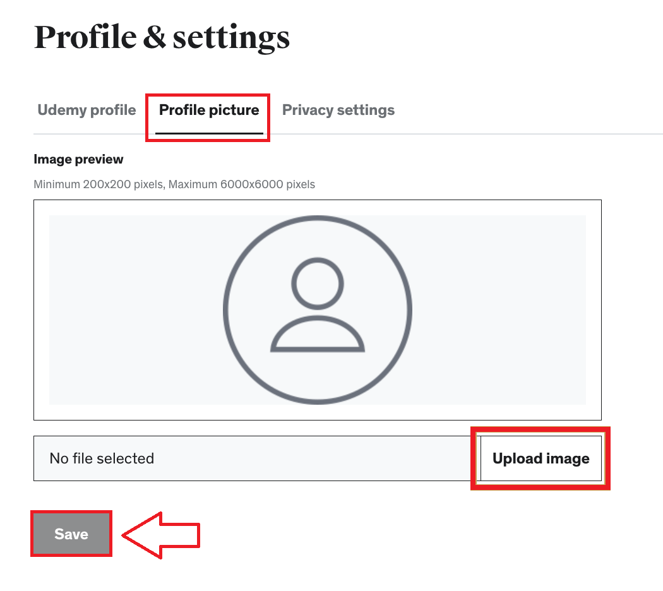Click the head portion of the avatar icon
This screenshot has height=591, width=663.
[316, 282]
